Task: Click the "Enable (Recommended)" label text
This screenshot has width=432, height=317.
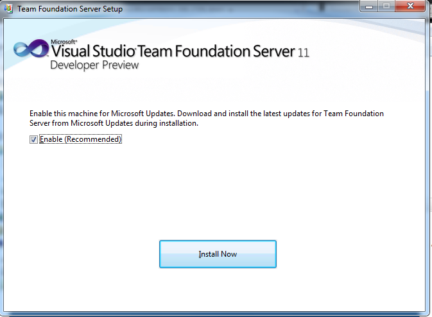Action: [x=80, y=139]
